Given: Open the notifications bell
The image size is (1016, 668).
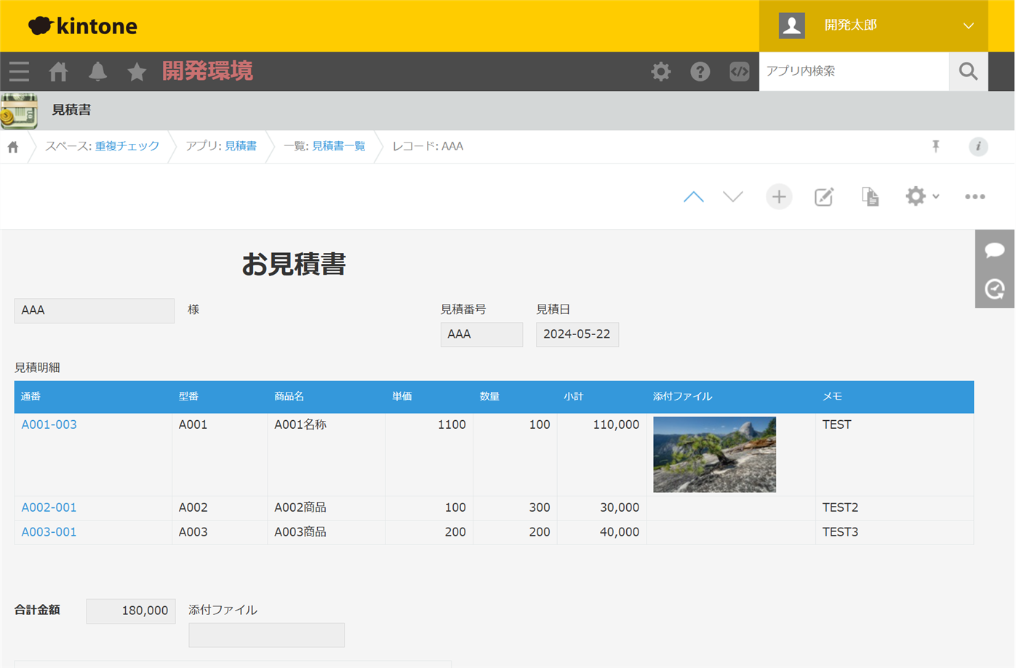Looking at the screenshot, I should [97, 71].
